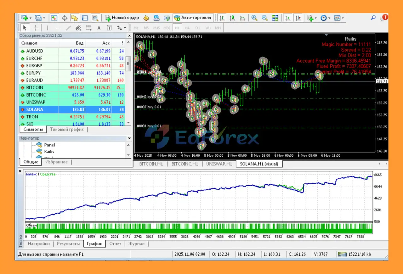
Task: Toggle chart auto scroll
Action: click(x=287, y=18)
